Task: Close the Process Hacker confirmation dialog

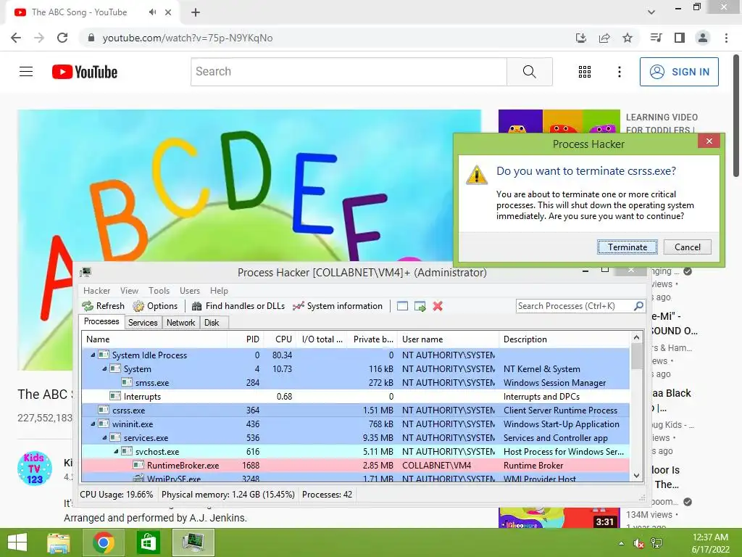Action: (x=709, y=141)
